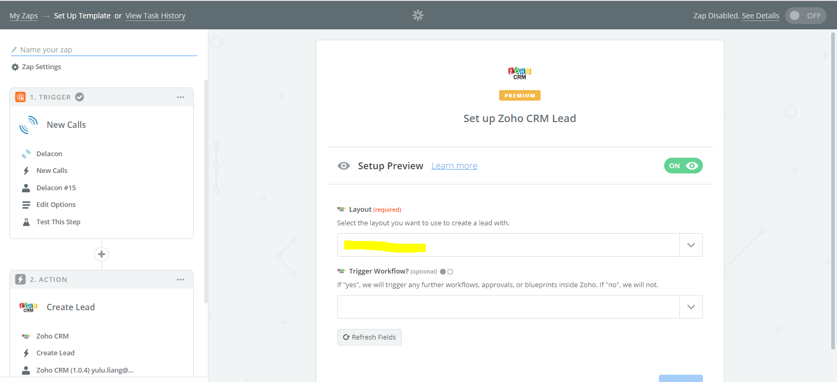
Task: Expand the Layout dropdown arrow
Action: point(691,245)
